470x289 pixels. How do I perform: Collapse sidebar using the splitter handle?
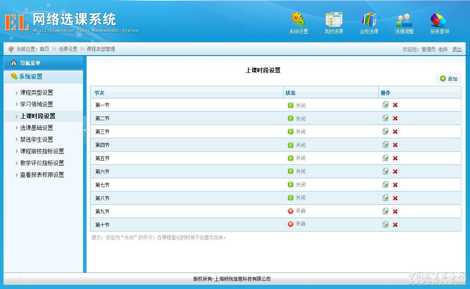click(85, 130)
